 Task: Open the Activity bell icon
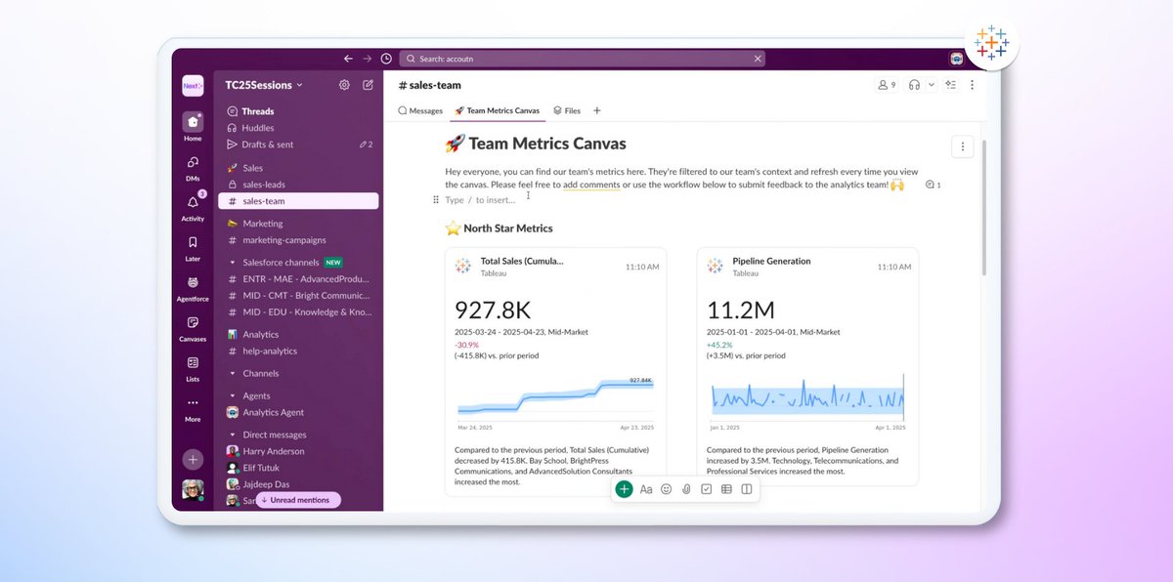[193, 207]
